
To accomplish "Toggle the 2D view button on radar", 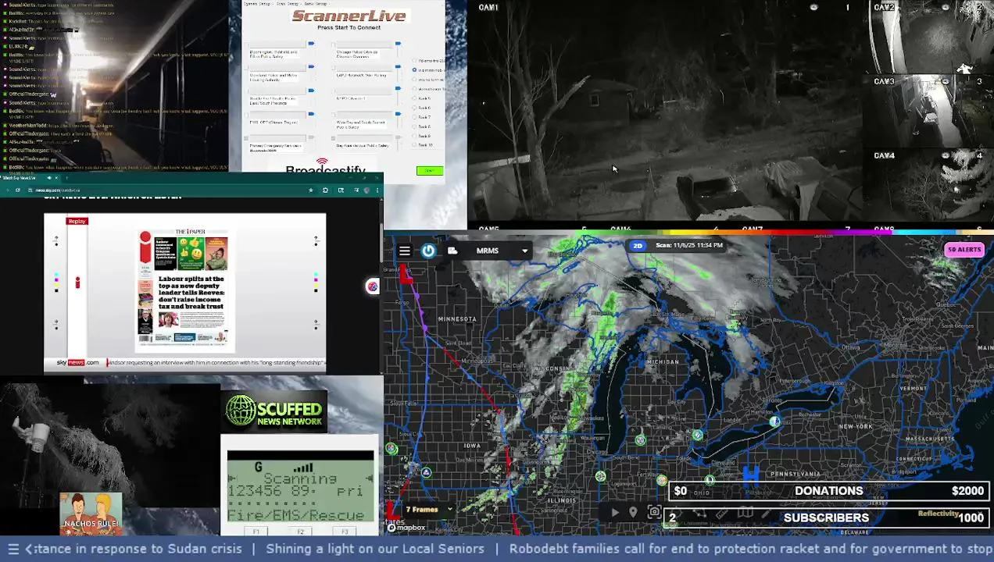I will tap(638, 246).
